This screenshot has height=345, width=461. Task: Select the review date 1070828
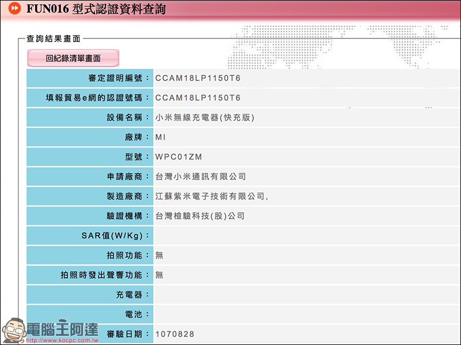(175, 334)
